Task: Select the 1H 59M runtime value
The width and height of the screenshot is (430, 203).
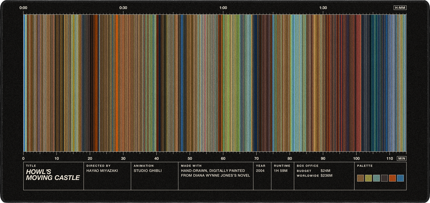Action: click(281, 171)
